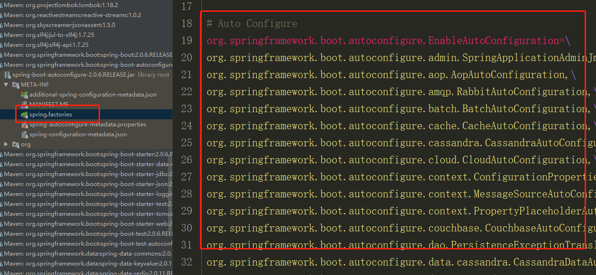This screenshot has height=275, width=596.
Task: Select Maven: org.reactivestreams:reactive-streams:1.0.2 library
Action: coord(72,15)
